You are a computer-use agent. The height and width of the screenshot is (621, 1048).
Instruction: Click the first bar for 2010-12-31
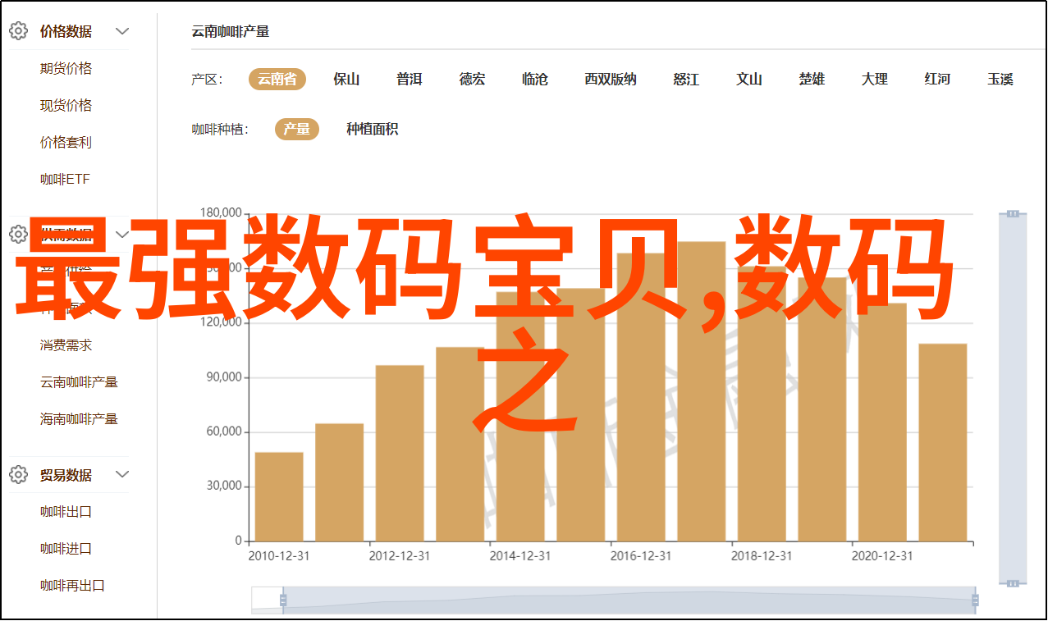pyautogui.click(x=279, y=496)
